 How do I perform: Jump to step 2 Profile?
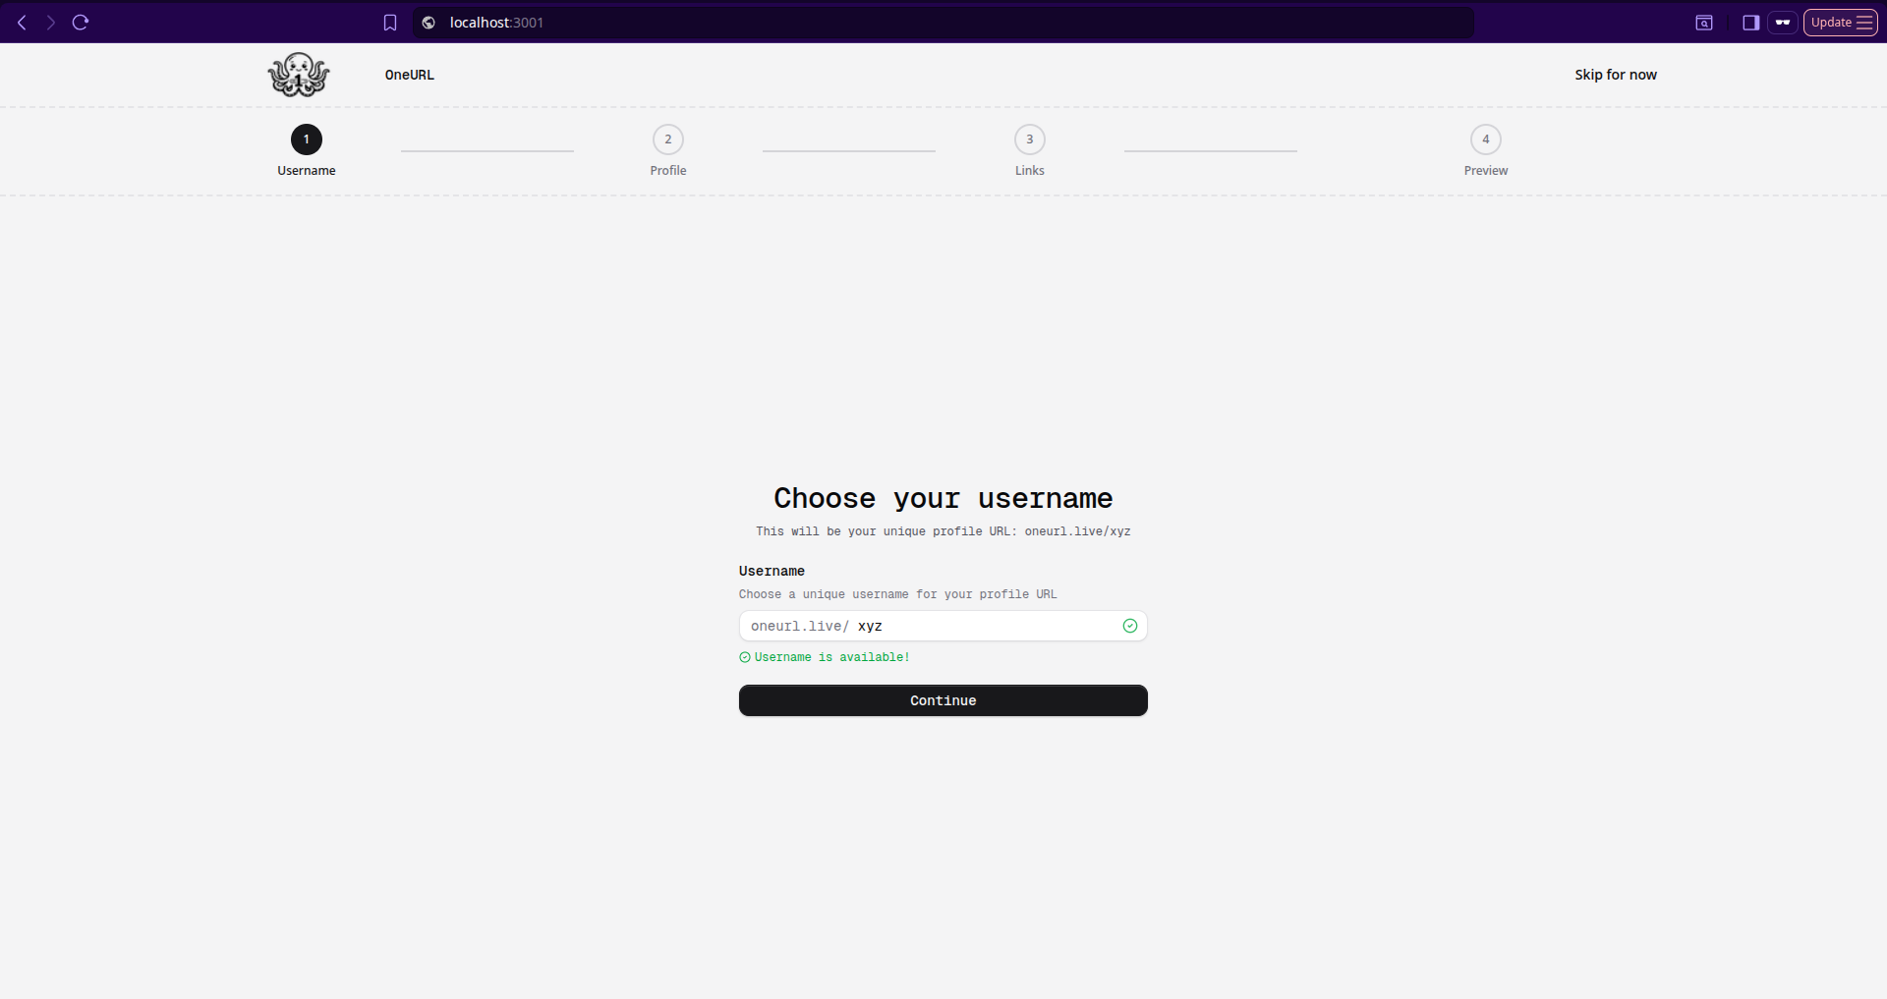pyautogui.click(x=668, y=139)
